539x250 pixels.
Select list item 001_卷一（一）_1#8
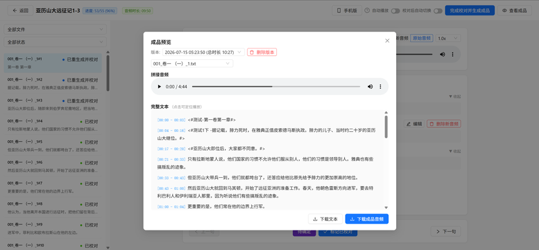point(53,208)
